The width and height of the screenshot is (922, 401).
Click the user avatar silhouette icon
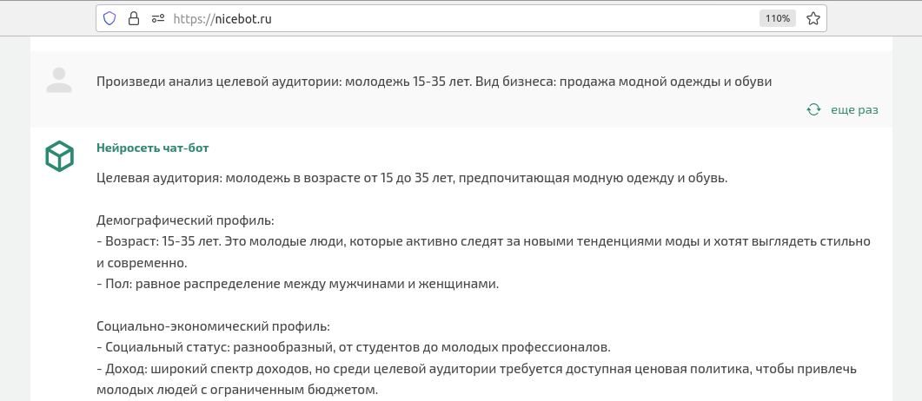(59, 80)
